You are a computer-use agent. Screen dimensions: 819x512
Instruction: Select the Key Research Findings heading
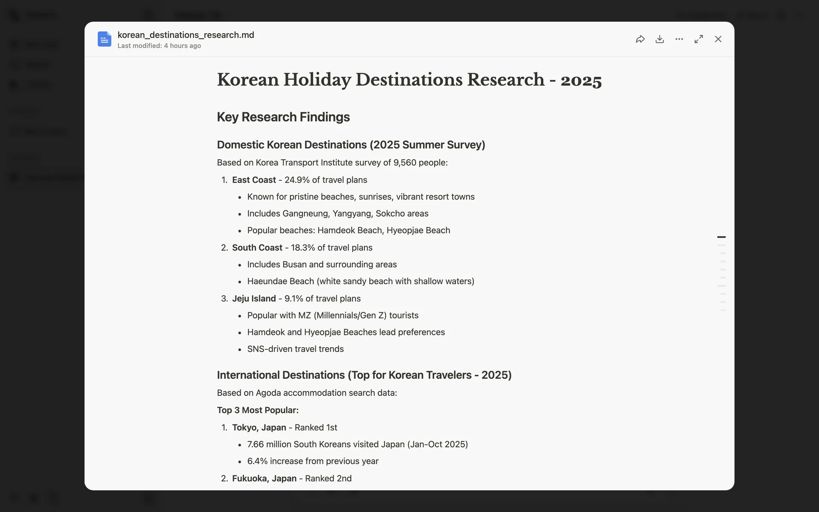coord(283,117)
